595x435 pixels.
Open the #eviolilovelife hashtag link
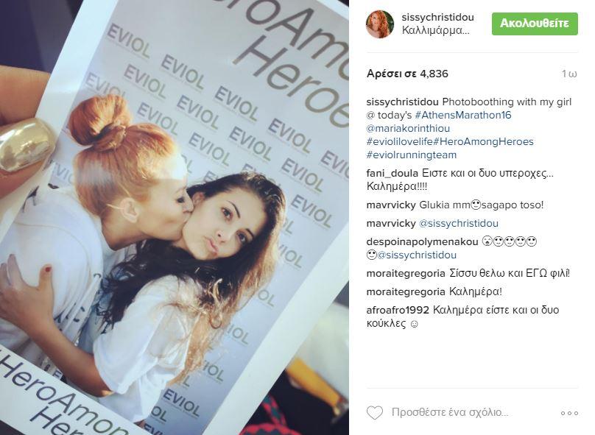[x=400, y=141]
